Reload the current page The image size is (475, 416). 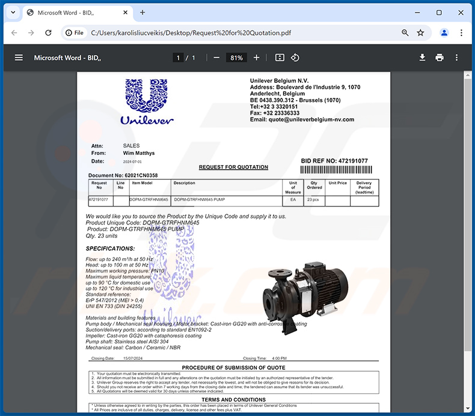click(x=49, y=33)
